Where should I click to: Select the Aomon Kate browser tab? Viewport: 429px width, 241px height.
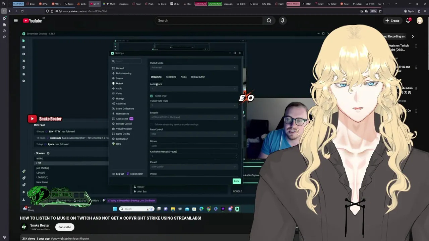[200, 4]
